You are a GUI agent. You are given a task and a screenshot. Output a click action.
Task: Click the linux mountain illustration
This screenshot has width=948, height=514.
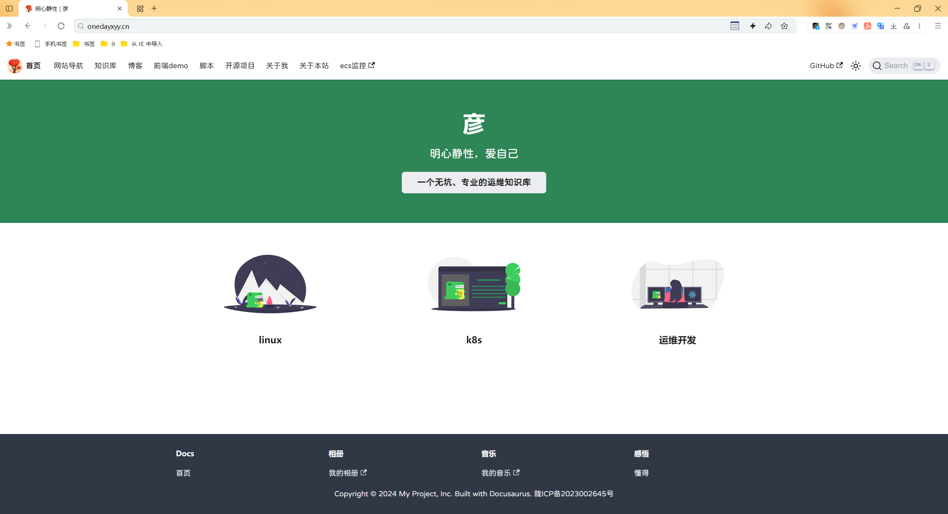[270, 284]
